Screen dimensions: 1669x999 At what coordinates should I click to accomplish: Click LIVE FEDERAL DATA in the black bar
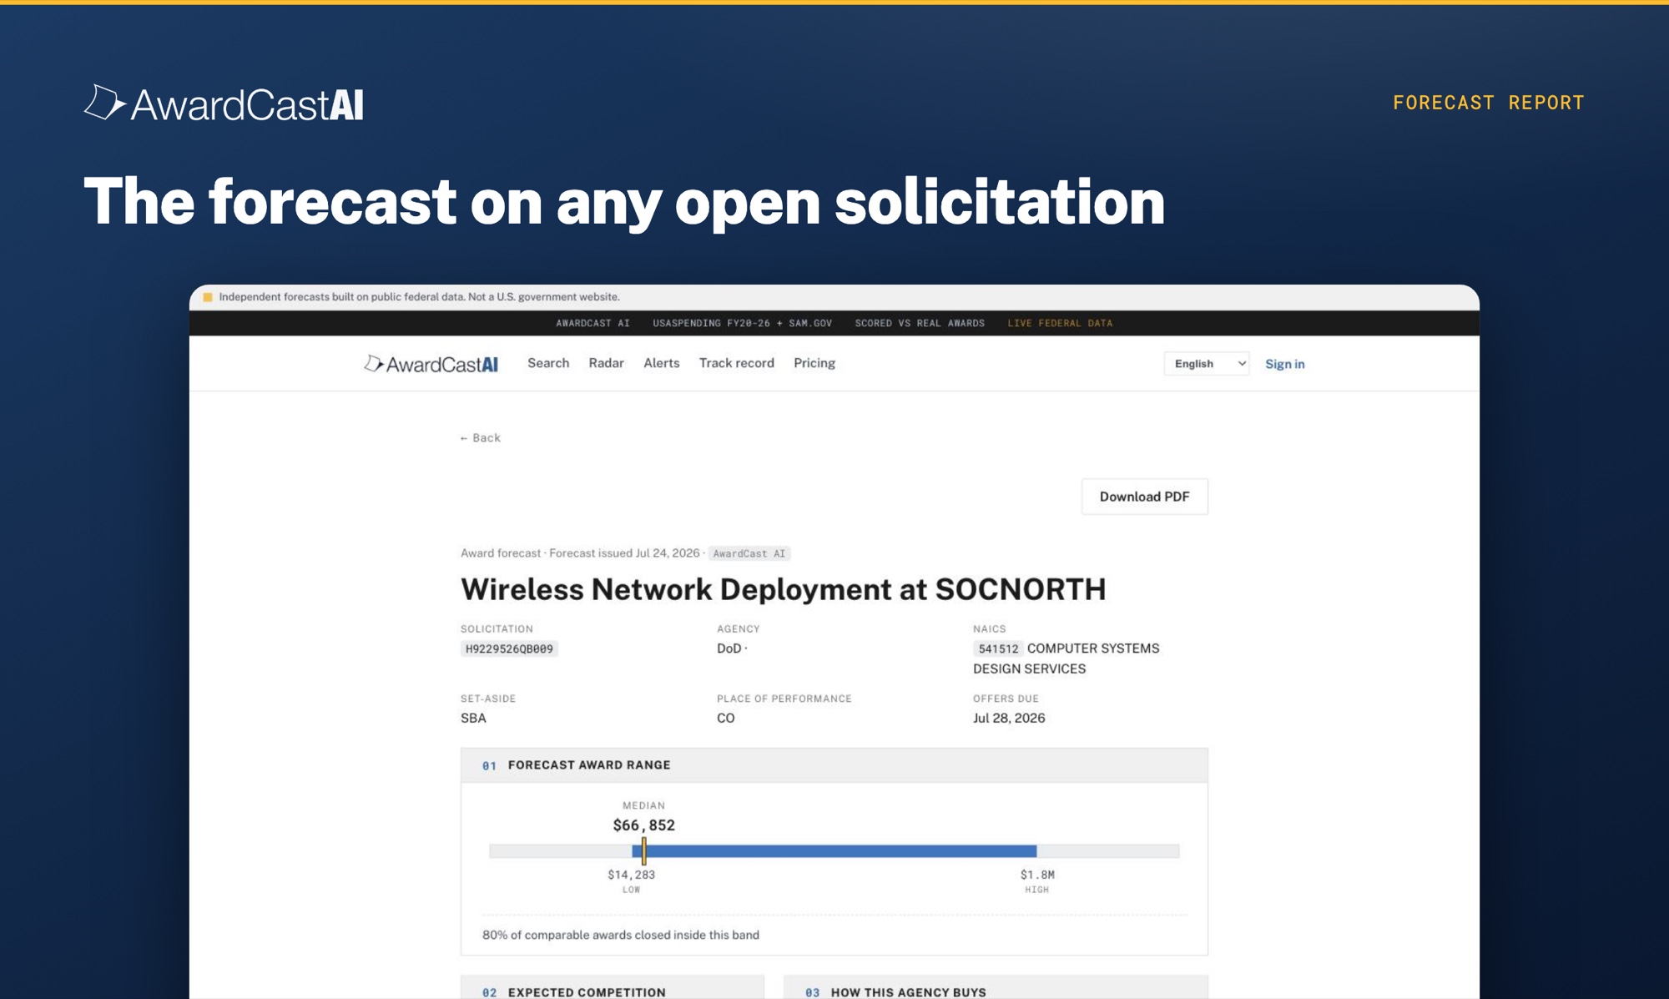1060,323
